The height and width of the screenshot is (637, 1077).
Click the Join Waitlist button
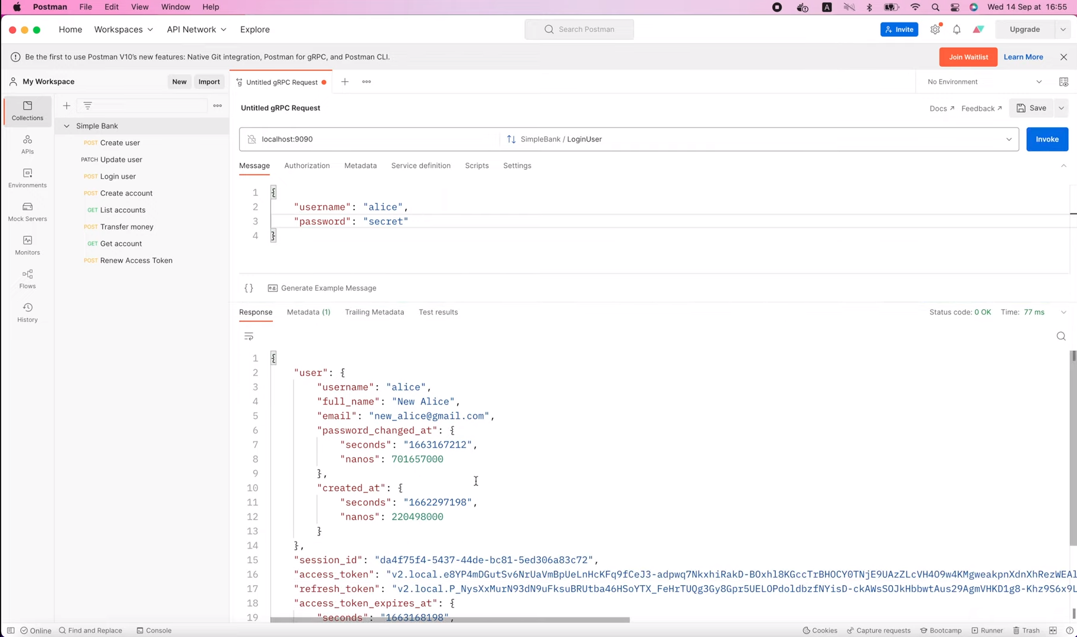coord(968,57)
